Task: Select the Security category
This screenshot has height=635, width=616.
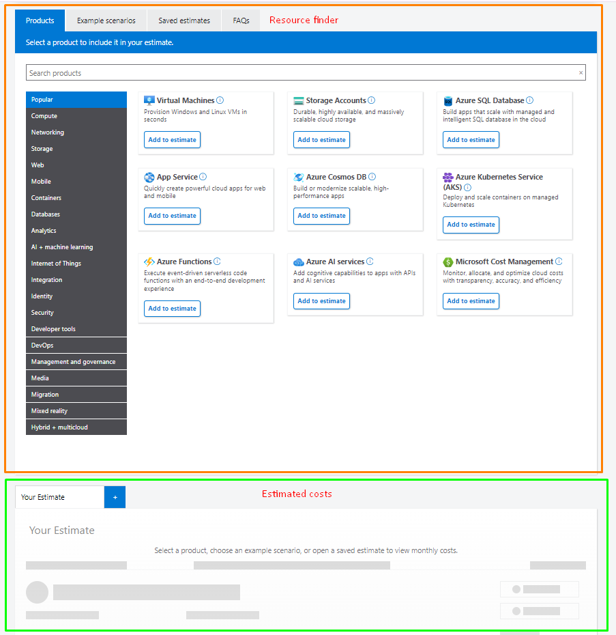Action: point(76,313)
